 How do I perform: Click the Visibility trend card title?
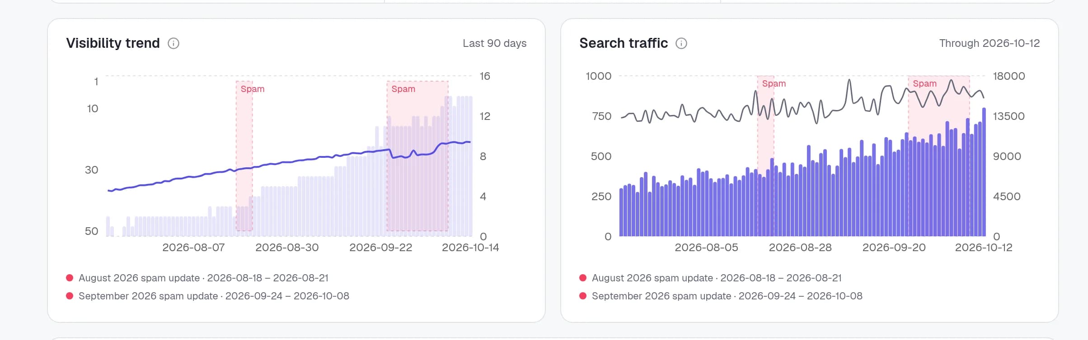tap(113, 43)
